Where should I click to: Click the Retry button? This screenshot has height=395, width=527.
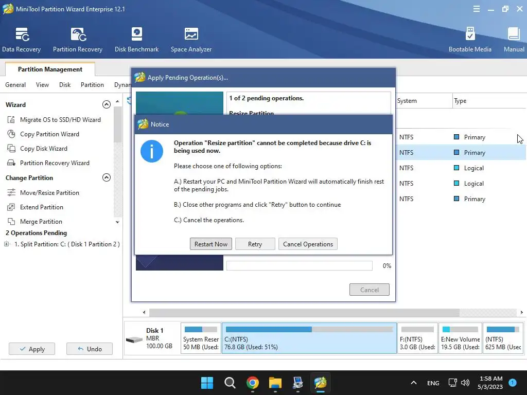pos(255,244)
